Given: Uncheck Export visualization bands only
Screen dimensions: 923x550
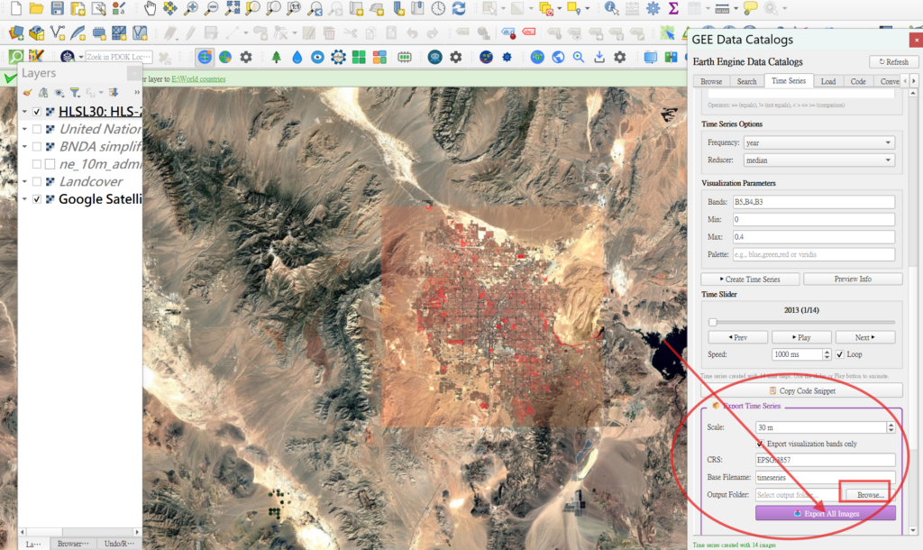Looking at the screenshot, I should tap(760, 444).
